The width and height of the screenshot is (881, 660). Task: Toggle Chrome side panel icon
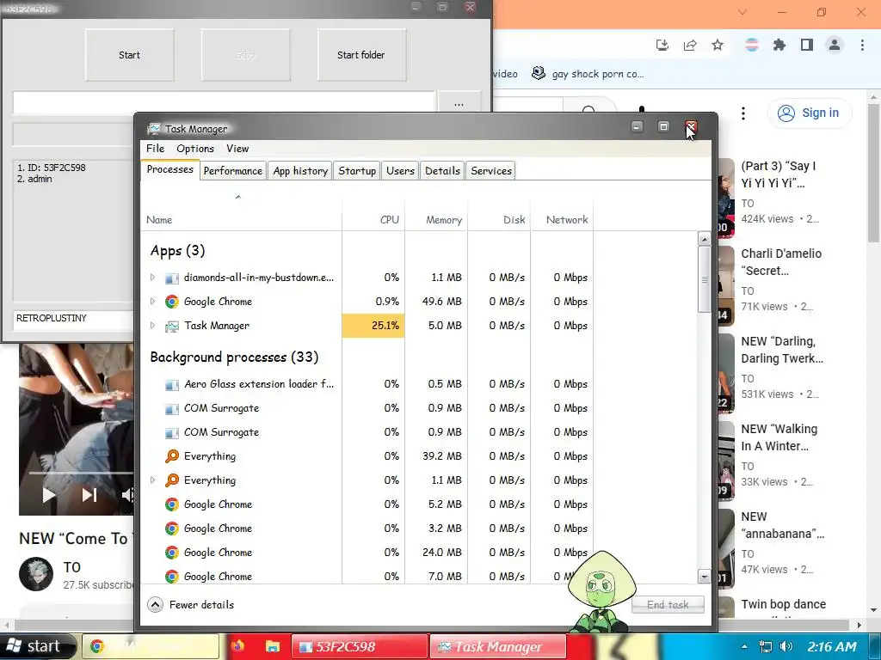coord(807,45)
